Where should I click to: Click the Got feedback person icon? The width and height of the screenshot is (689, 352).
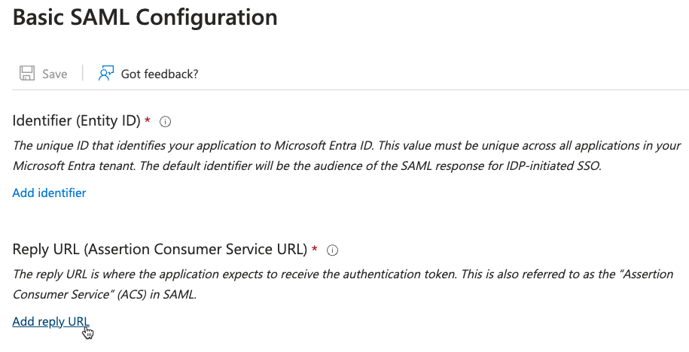click(106, 73)
